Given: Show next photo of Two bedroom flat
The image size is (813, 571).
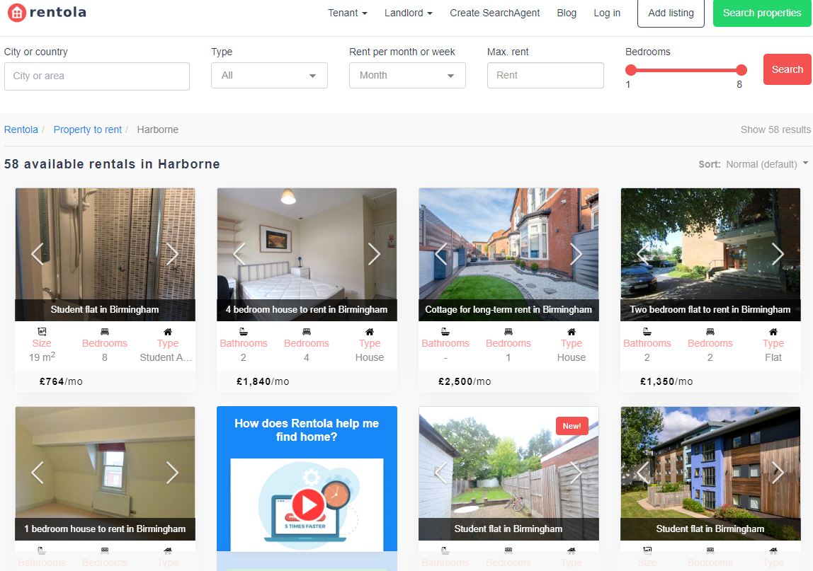Looking at the screenshot, I should [778, 254].
